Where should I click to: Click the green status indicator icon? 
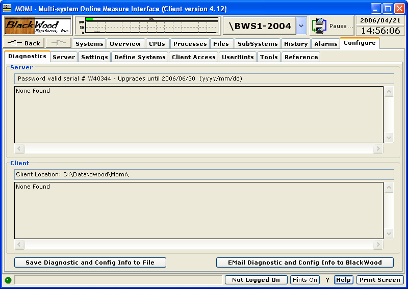(8, 280)
